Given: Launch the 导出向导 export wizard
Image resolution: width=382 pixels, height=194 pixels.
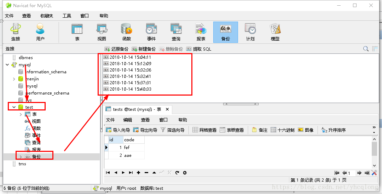Looking at the screenshot, I should point(145,130).
